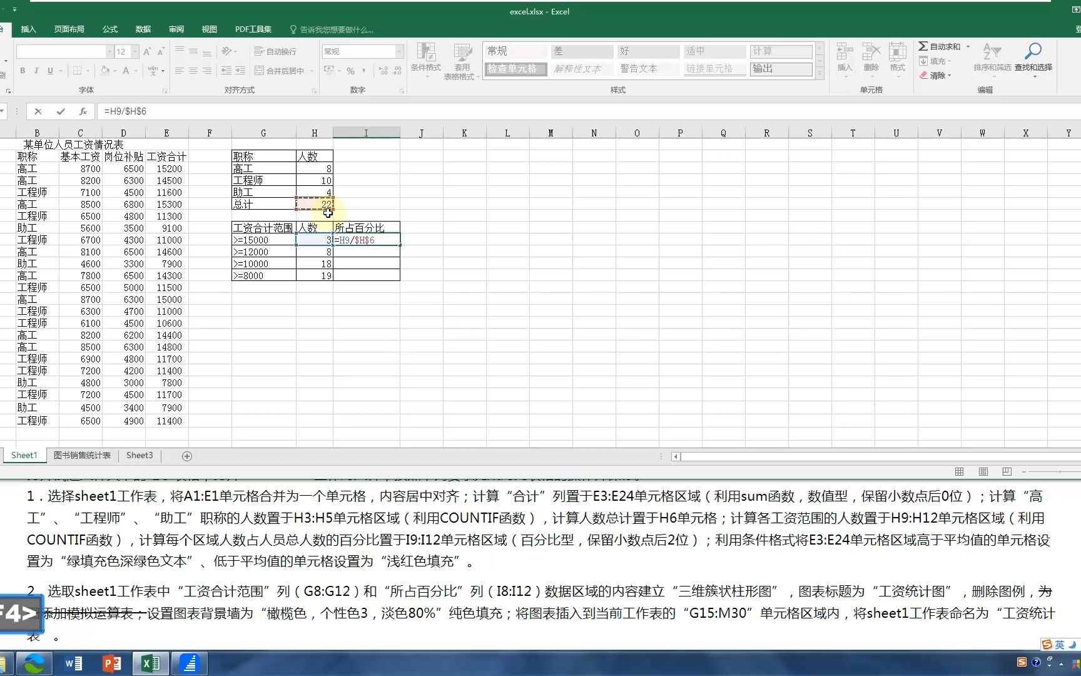The width and height of the screenshot is (1081, 676).
Task: Click Format cells (格式) button
Action: click(897, 59)
